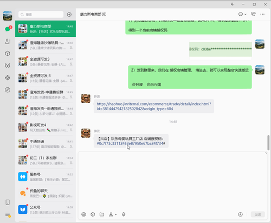The image size is (271, 223).
Task: Open the Favorites cube icon in sidebar
Action: (8, 53)
